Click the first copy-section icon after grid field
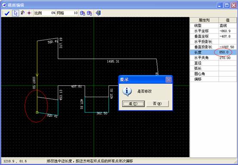This screenshot has width=238, height=165. tap(83, 13)
